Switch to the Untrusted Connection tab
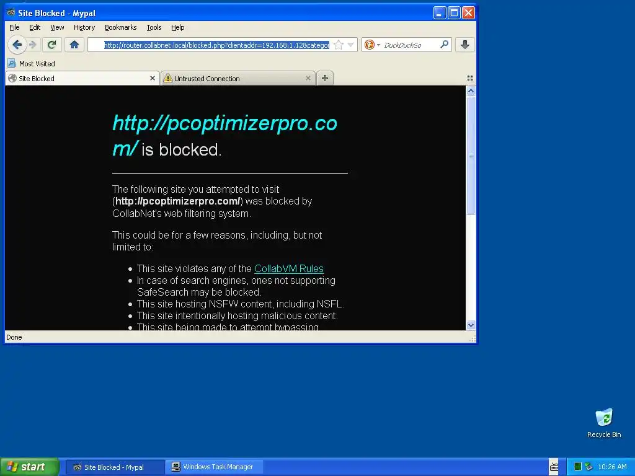This screenshot has width=635, height=476. [x=238, y=78]
